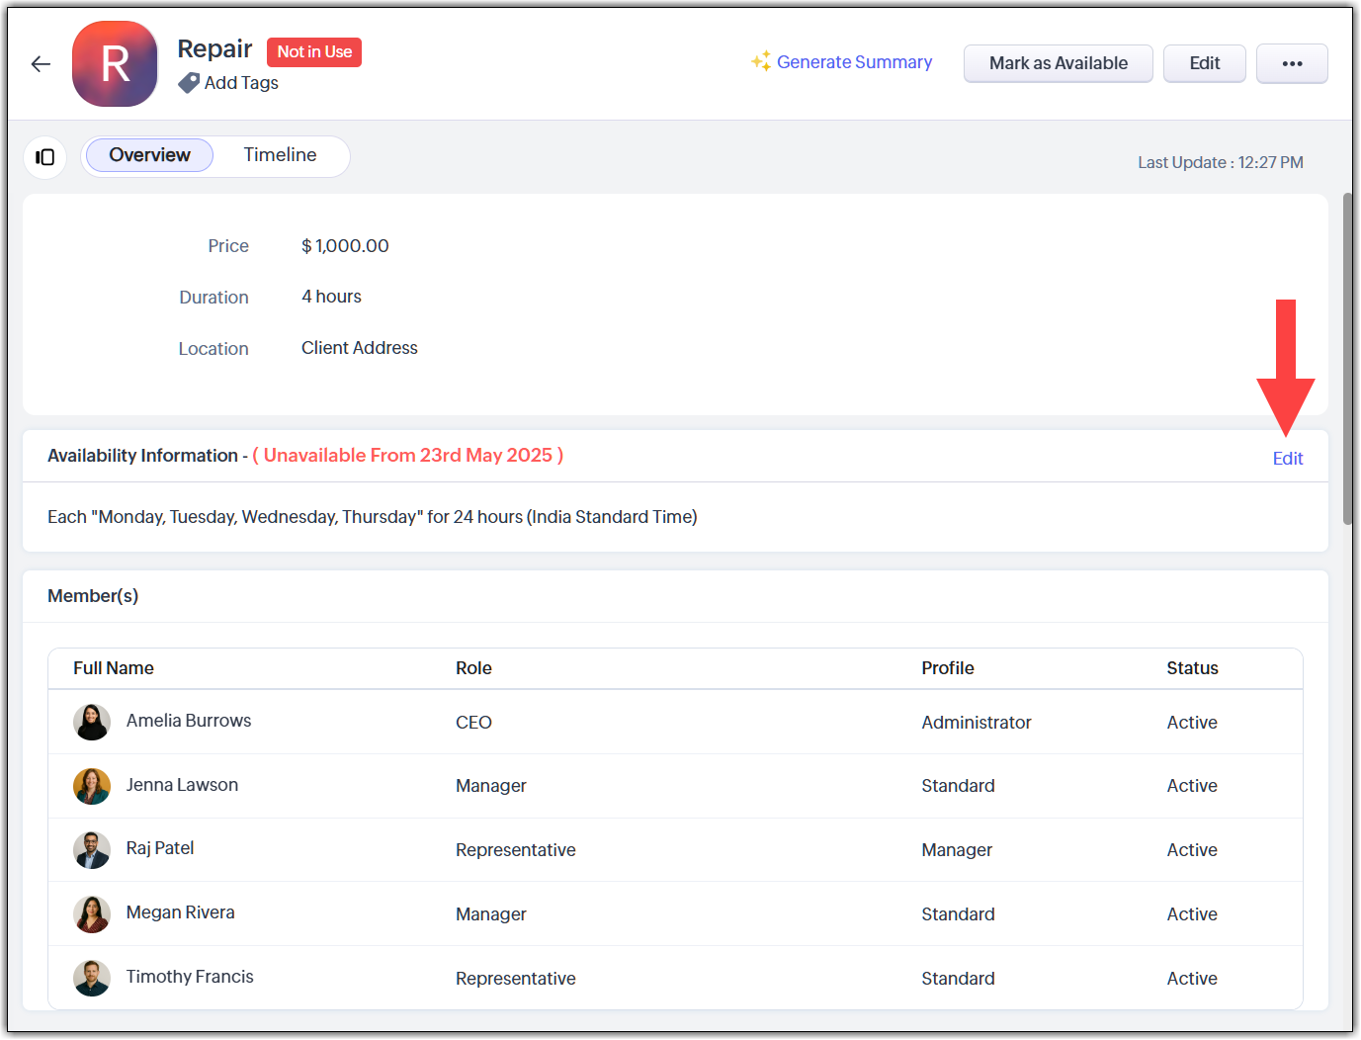Click Megan Rivera's Standard profile cell

click(958, 914)
